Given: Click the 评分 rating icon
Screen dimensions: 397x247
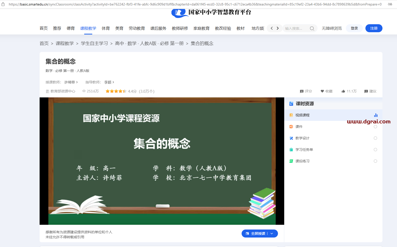Looking at the screenshot, I should pyautogui.click(x=302, y=91).
